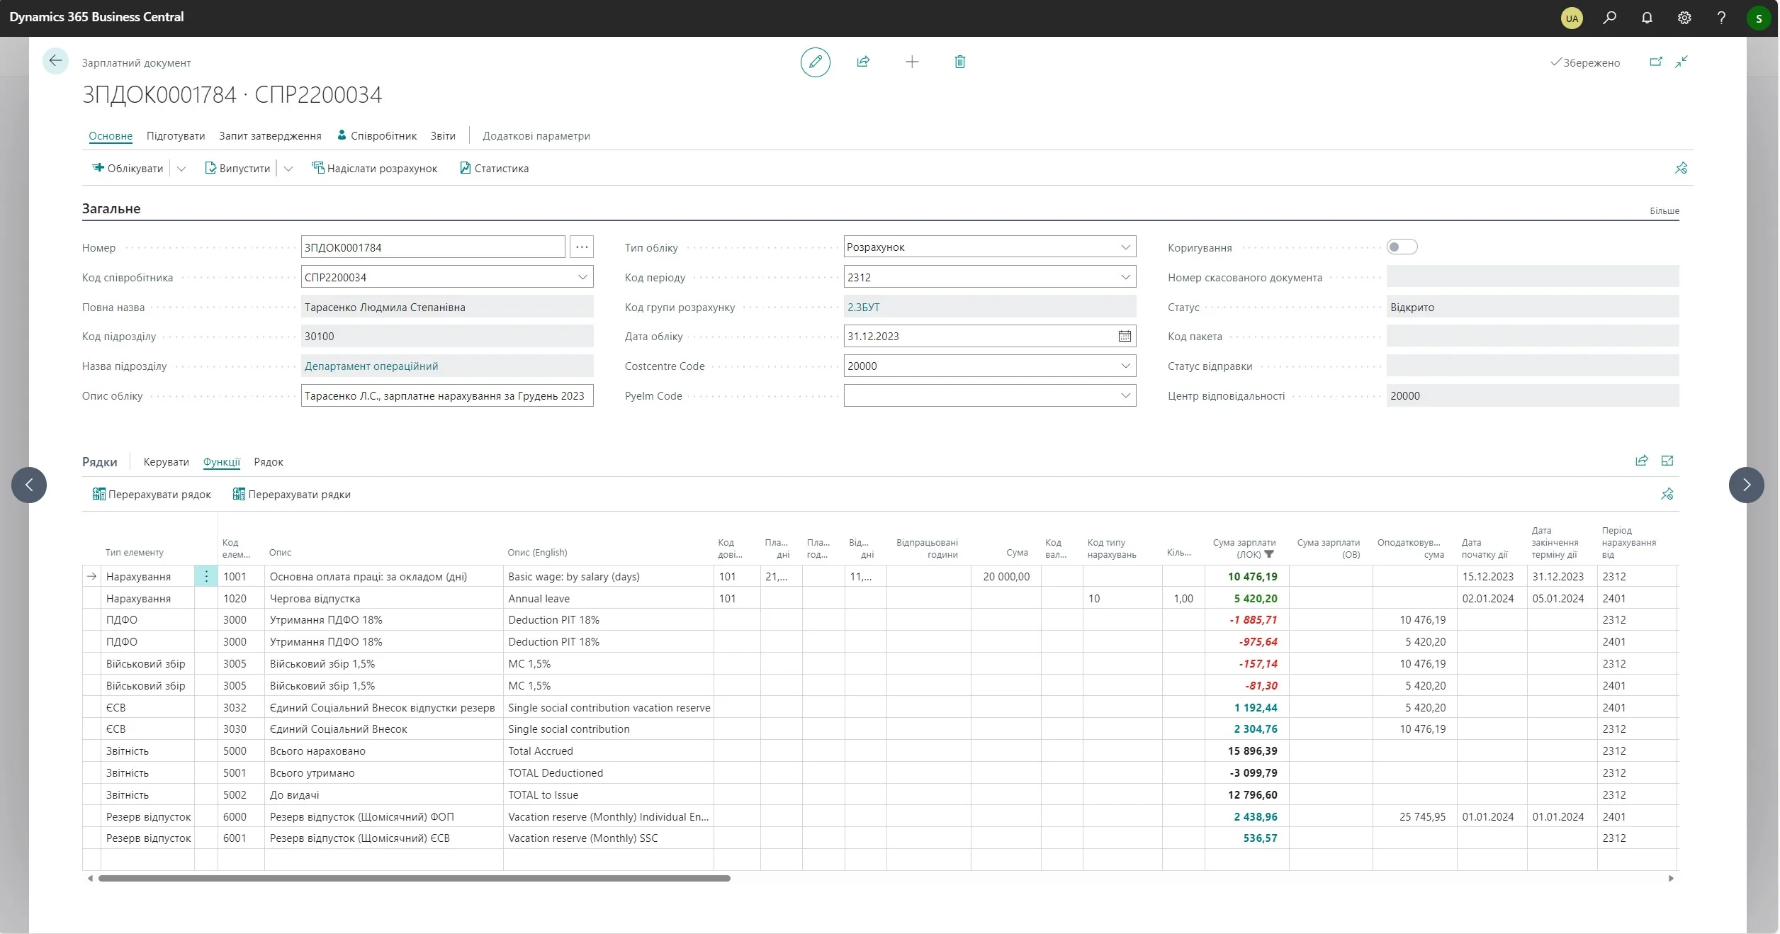Expand the Тип обліку dropdown

click(1125, 247)
